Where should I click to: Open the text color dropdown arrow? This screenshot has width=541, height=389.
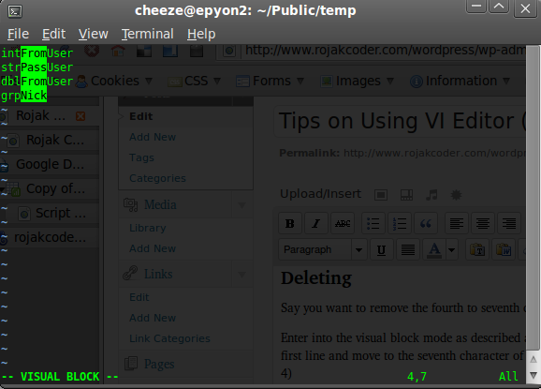click(452, 249)
